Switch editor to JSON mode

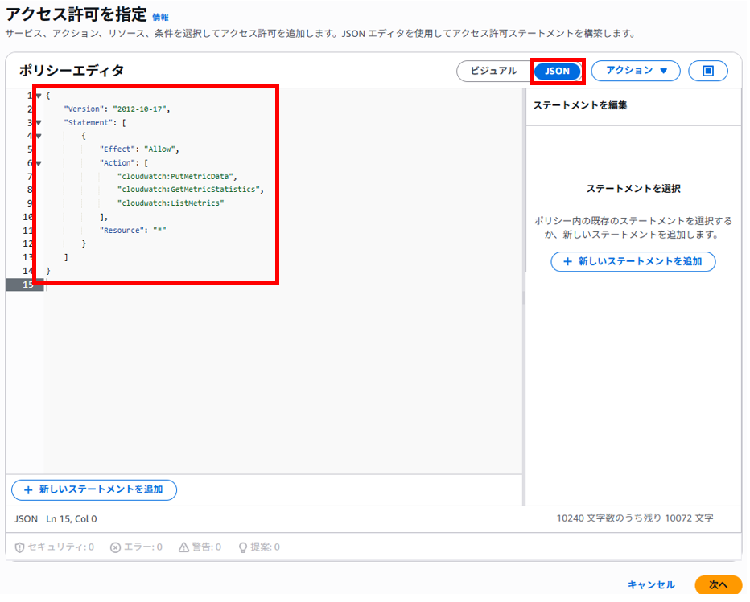pos(557,72)
